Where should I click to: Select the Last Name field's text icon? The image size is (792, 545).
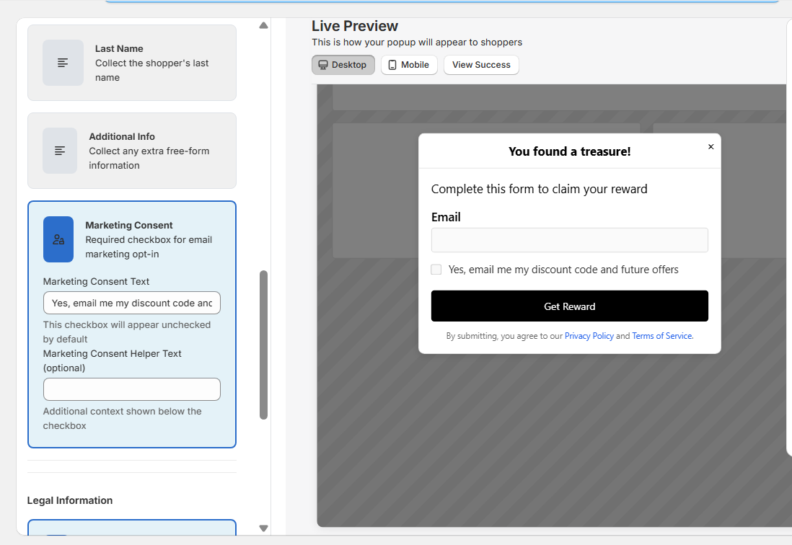point(63,63)
